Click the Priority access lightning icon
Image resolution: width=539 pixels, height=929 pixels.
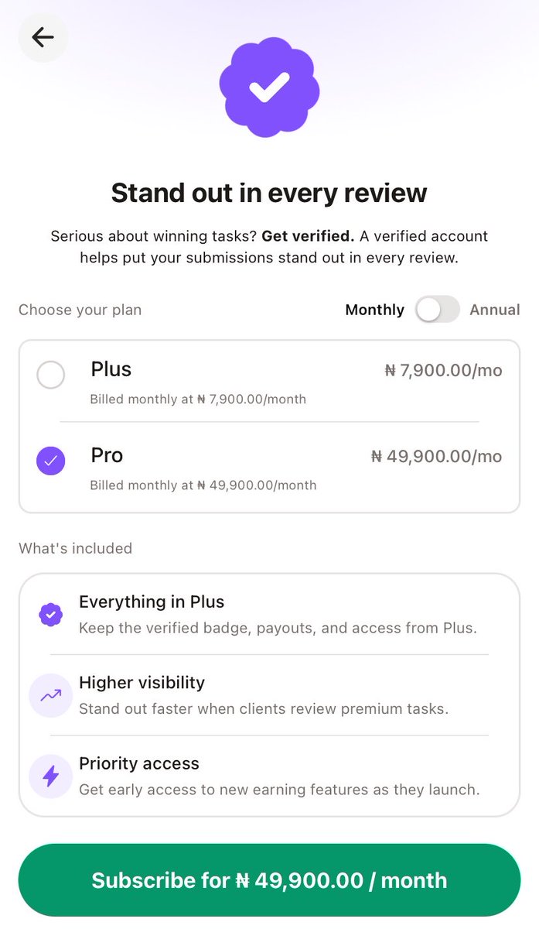[50, 776]
